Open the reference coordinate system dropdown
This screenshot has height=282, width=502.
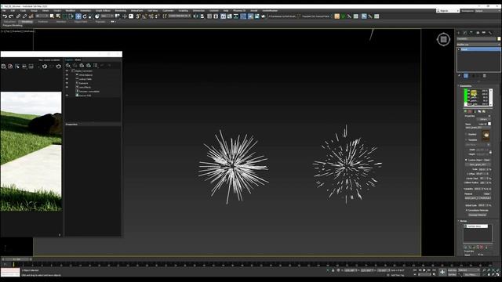(107, 16)
